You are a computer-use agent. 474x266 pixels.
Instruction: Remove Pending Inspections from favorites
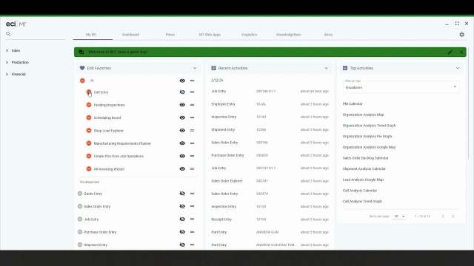click(89, 105)
